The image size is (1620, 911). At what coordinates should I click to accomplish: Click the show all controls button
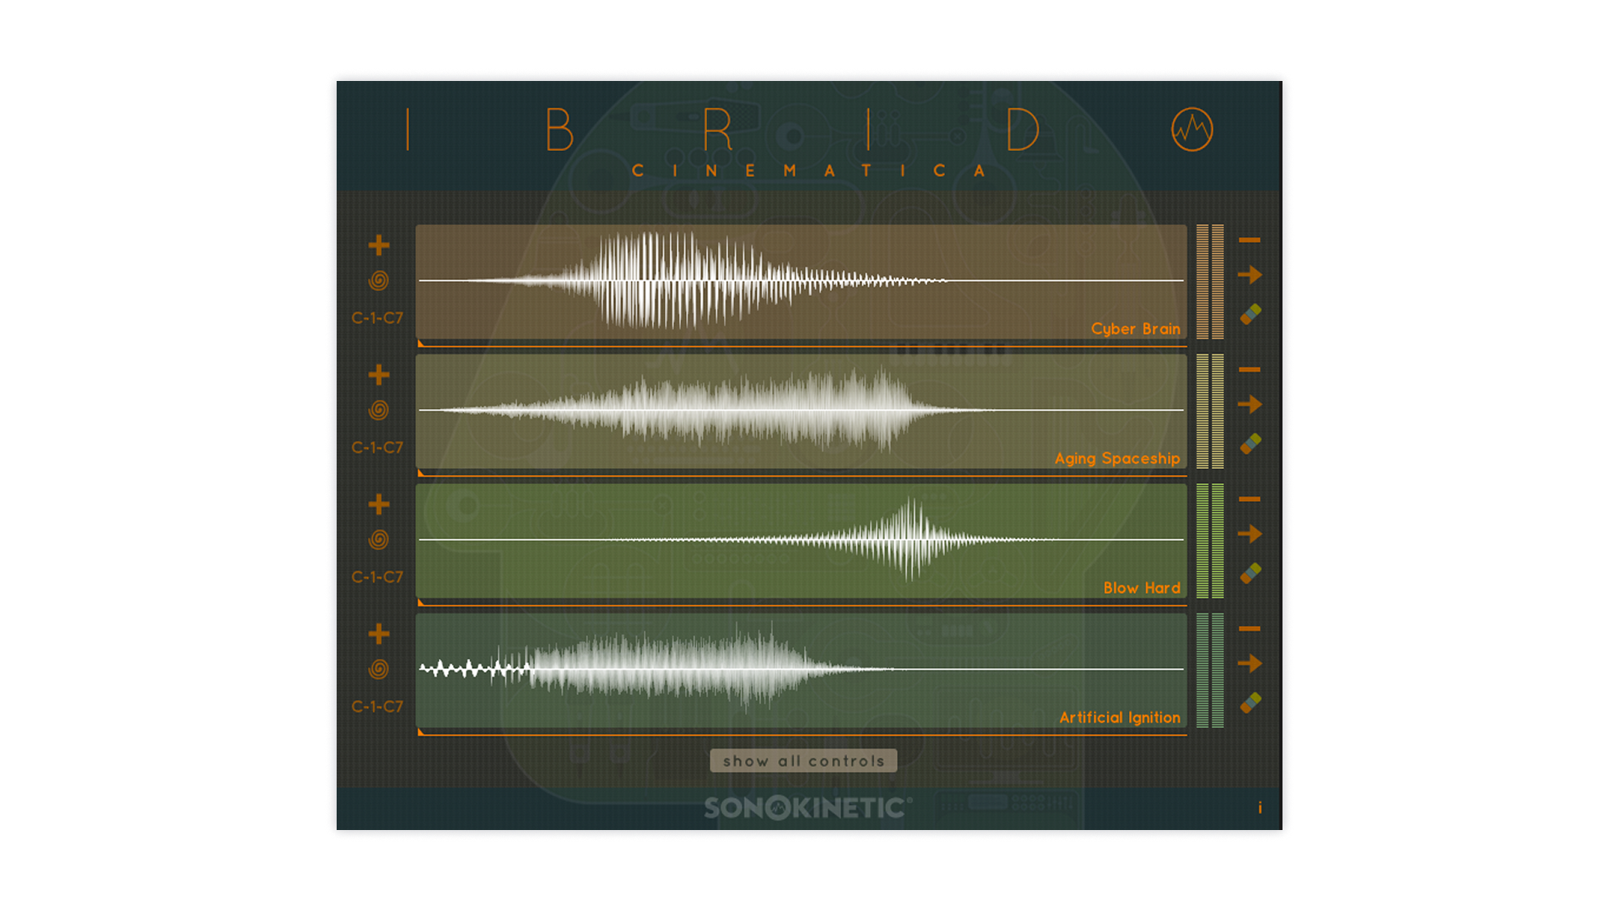(x=803, y=761)
